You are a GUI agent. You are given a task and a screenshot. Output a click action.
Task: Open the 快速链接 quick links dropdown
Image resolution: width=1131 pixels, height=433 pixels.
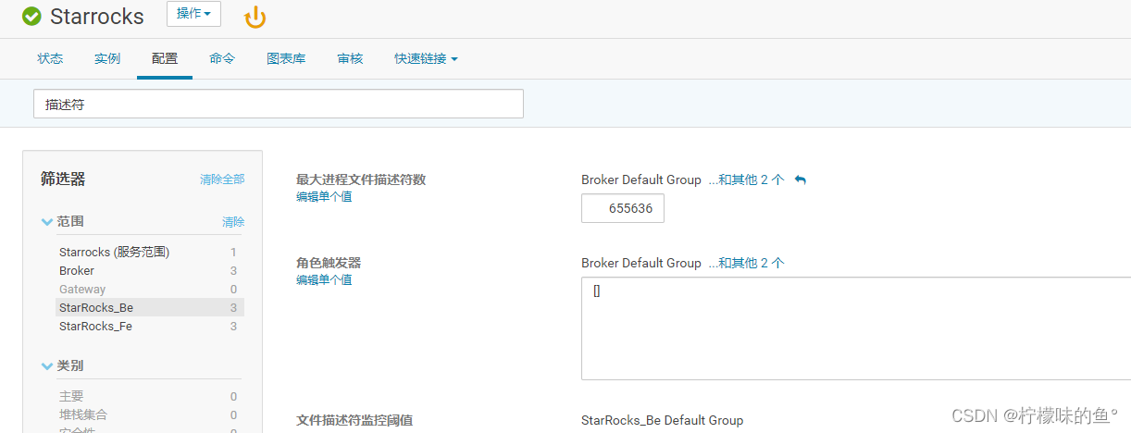[426, 58]
